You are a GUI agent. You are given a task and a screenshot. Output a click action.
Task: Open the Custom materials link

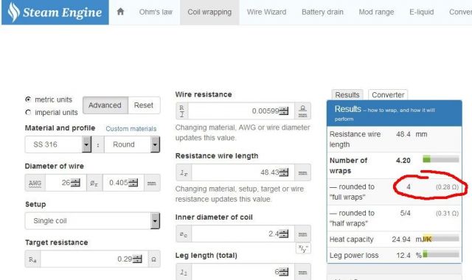[131, 129]
